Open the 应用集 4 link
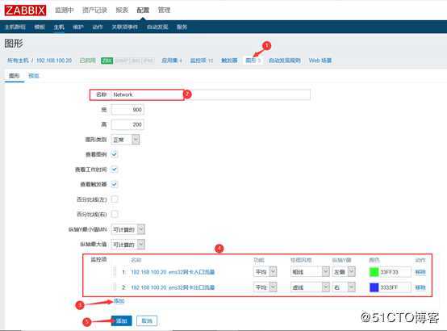This screenshot has width=447, height=331. tap(172, 61)
